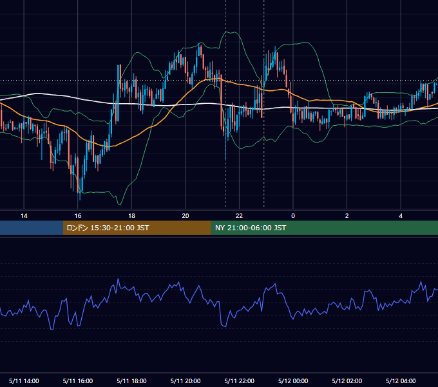Click the hour label 4 on time axis
Screen dimensions: 438x387
coord(401,216)
